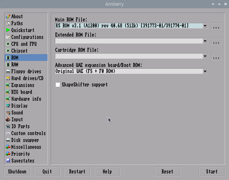Expand the Main ROM File dropdown arrow

205,26
